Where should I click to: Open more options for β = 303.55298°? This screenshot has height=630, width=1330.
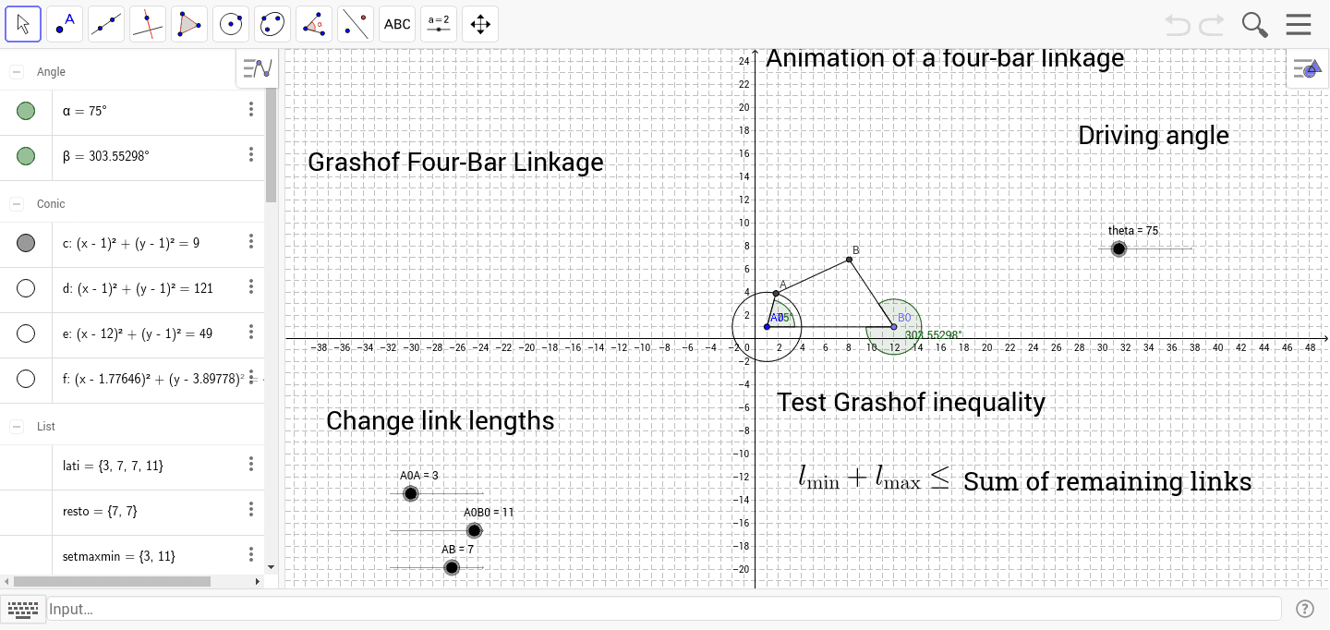coord(250,155)
